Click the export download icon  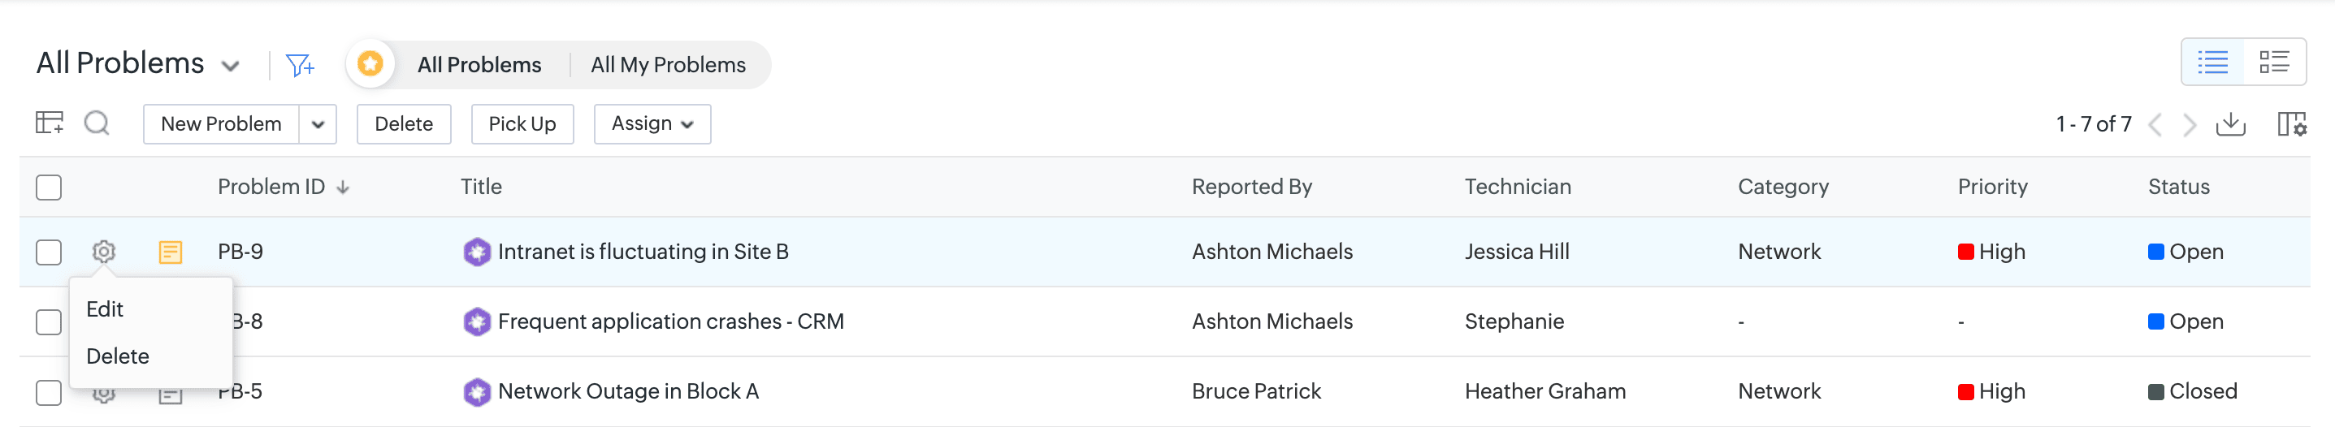coord(2231,124)
